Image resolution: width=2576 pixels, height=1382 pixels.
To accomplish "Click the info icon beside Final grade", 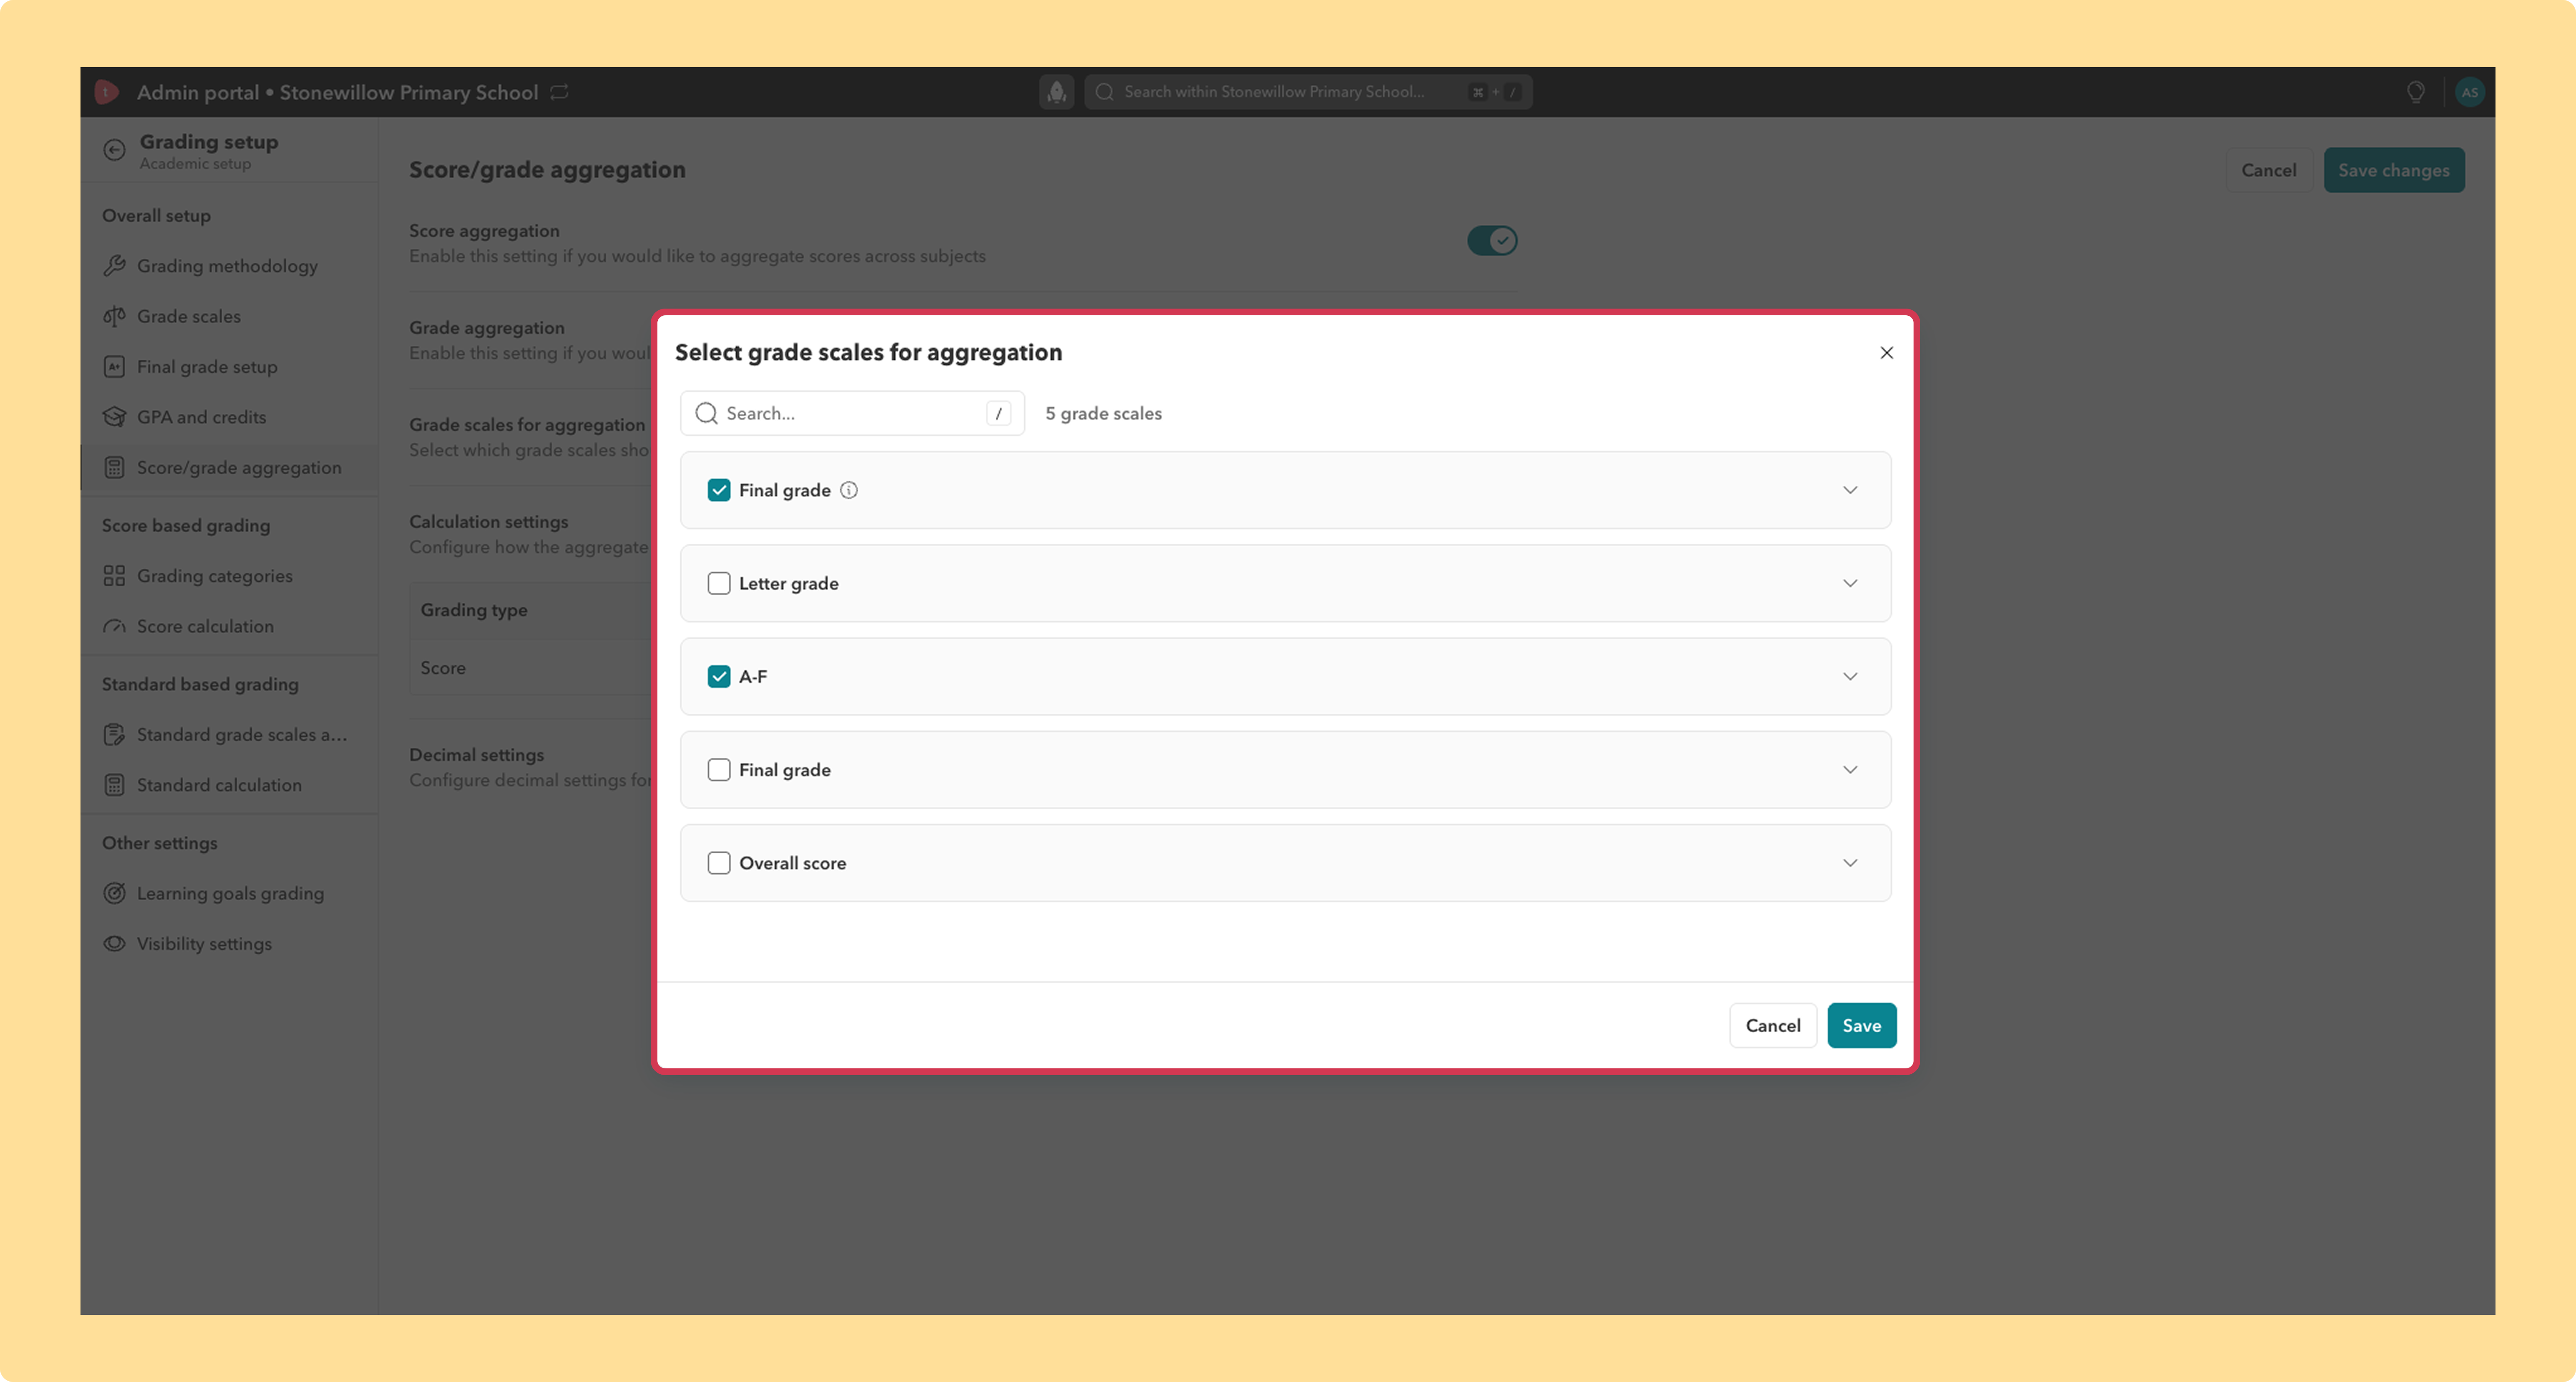I will (x=849, y=490).
